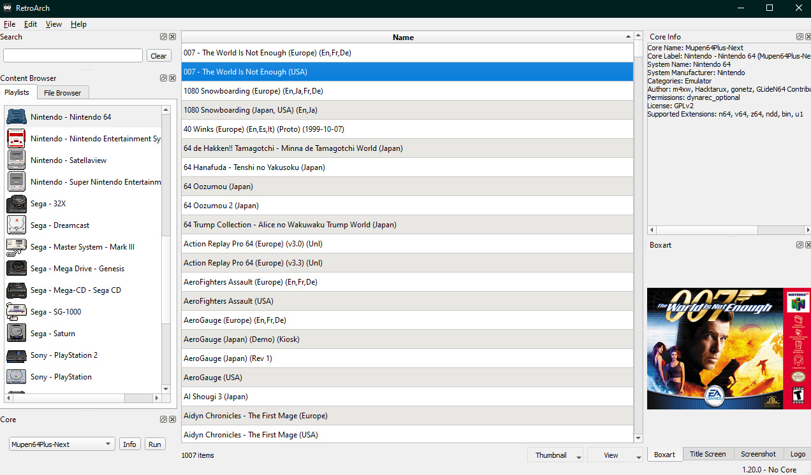Screen dimensions: 811x475
Task: Click the Sega Master System console icon
Action: [16, 247]
